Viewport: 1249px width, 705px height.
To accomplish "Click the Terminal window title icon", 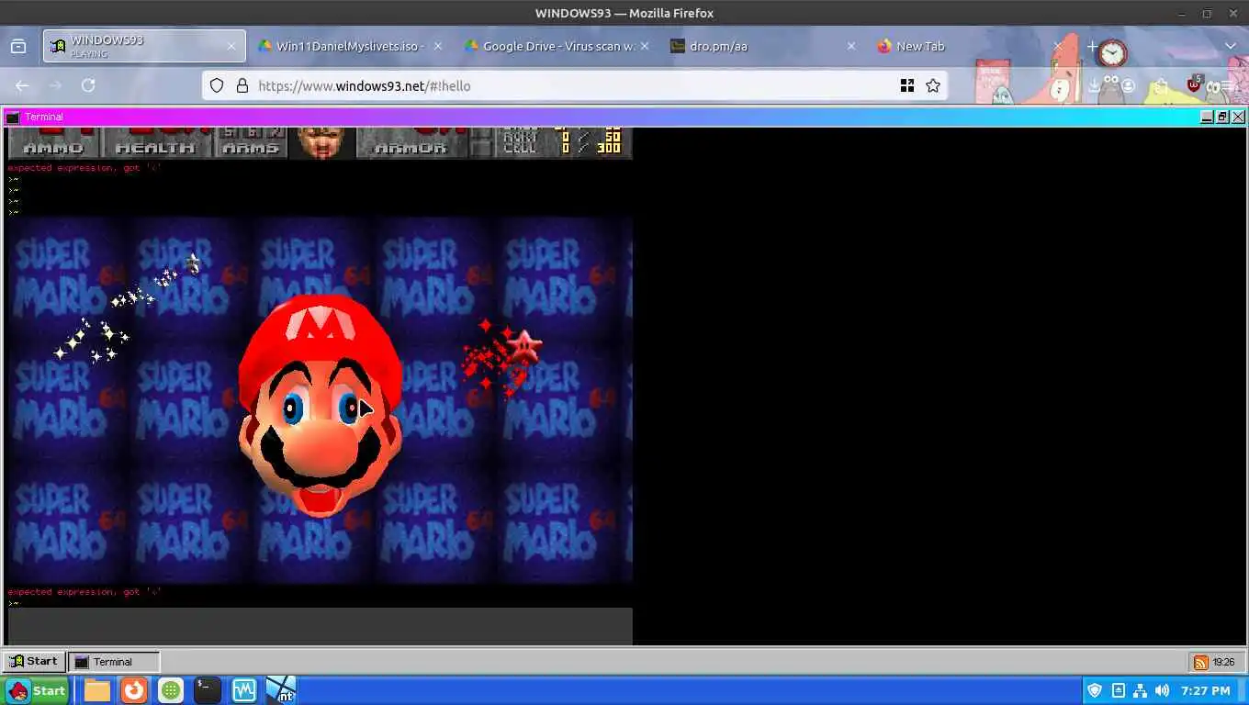I will click(13, 117).
